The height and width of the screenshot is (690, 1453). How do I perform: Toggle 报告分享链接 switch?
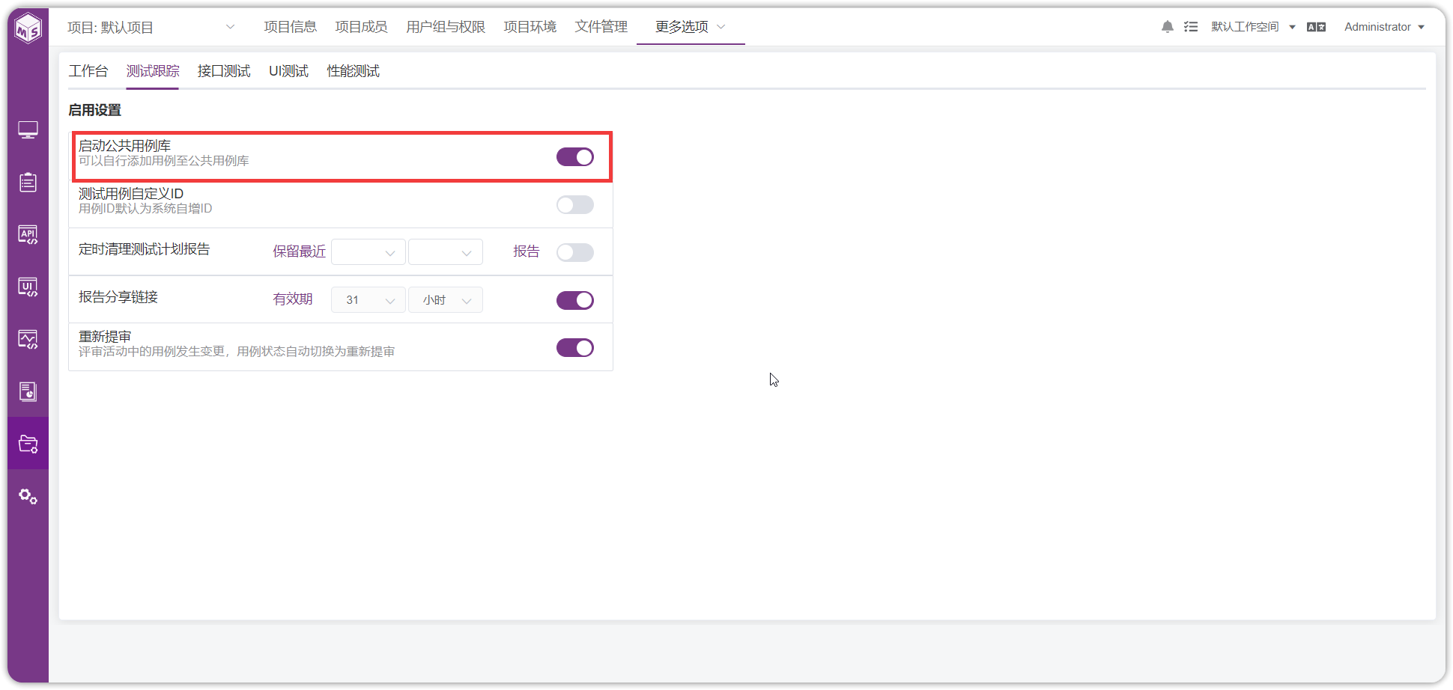[575, 301]
